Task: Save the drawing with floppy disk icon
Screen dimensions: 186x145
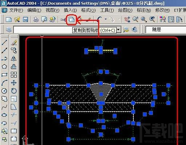Action: [x=25, y=19]
